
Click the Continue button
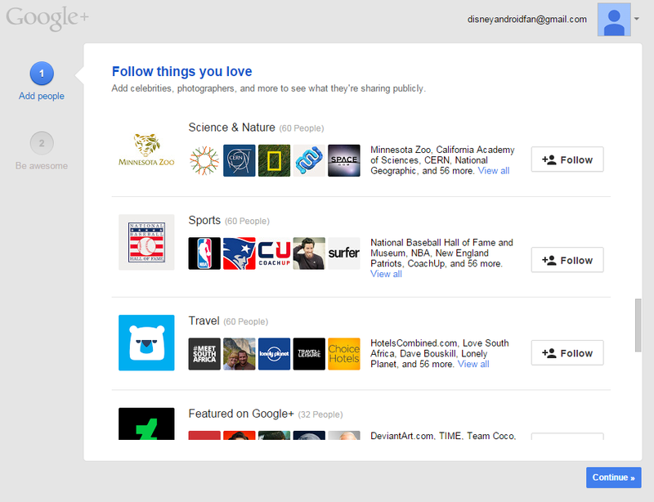point(614,477)
